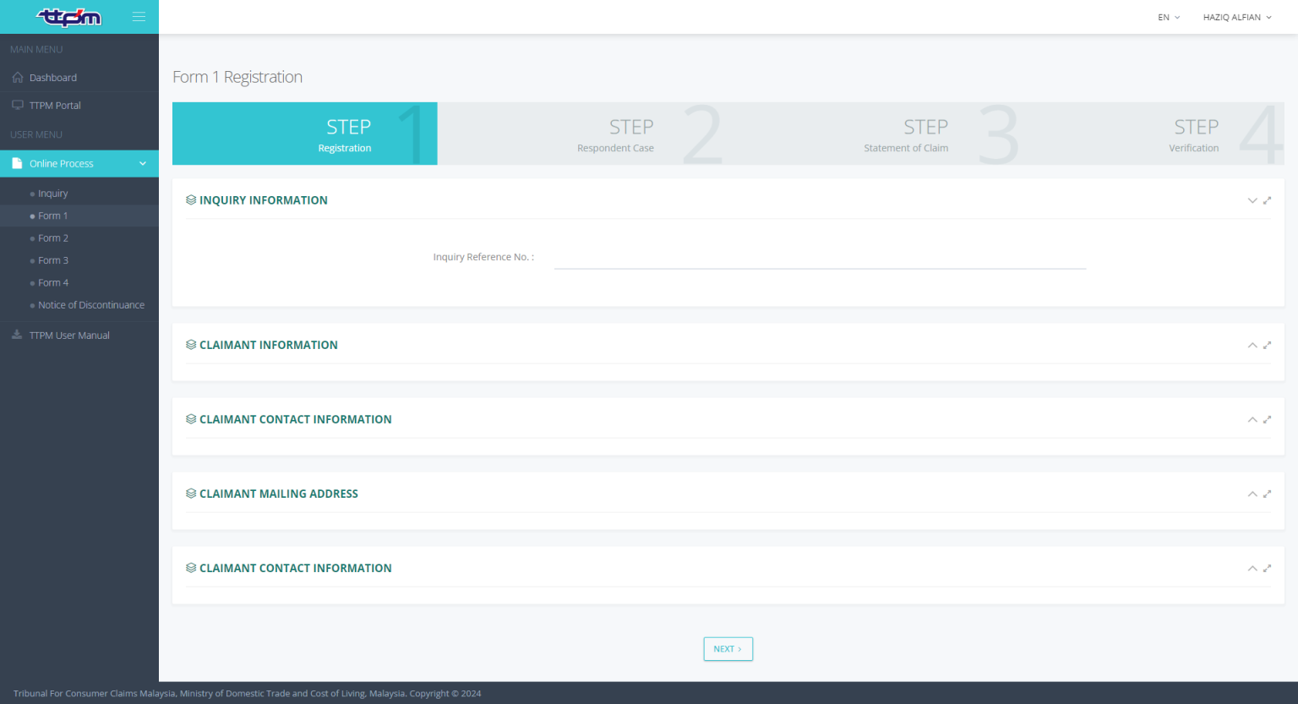The image size is (1298, 704).
Task: Click the TTPM User Manual download icon
Action: click(x=17, y=336)
